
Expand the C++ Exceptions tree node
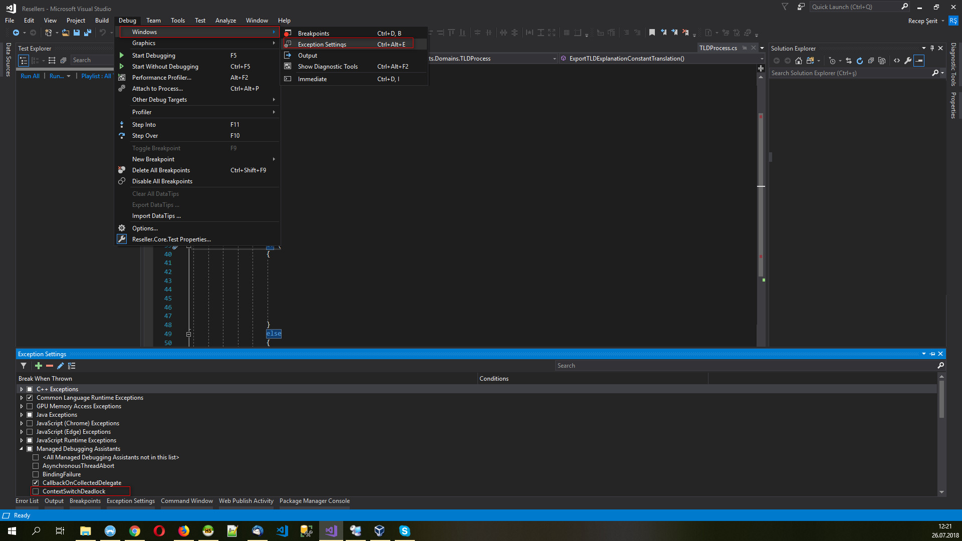(22, 389)
